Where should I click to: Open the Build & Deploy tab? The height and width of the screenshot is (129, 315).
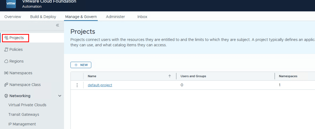point(43,17)
